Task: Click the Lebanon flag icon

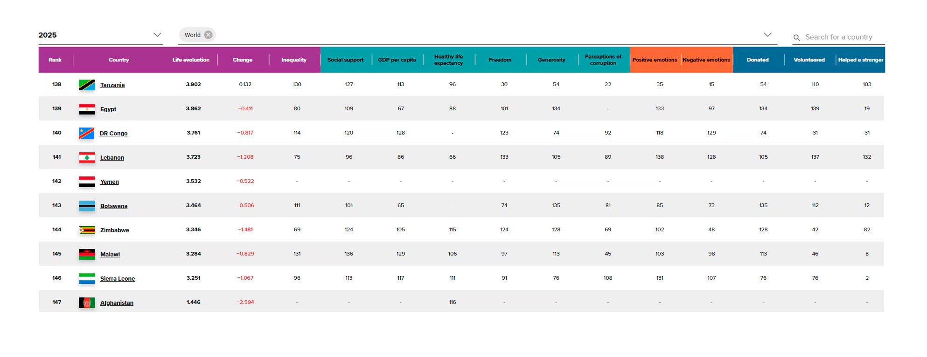Action: click(87, 157)
